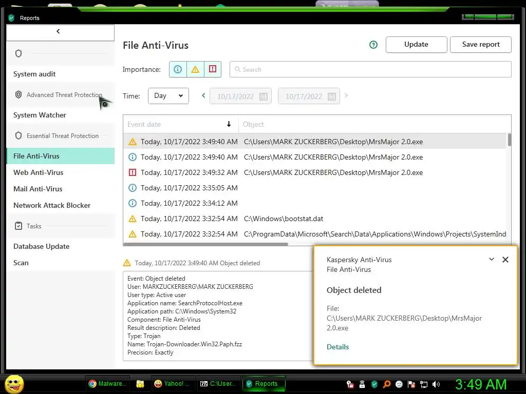Viewport: 526px width, 394px height.
Task: Toggle critical events importance filter
Action: point(213,69)
